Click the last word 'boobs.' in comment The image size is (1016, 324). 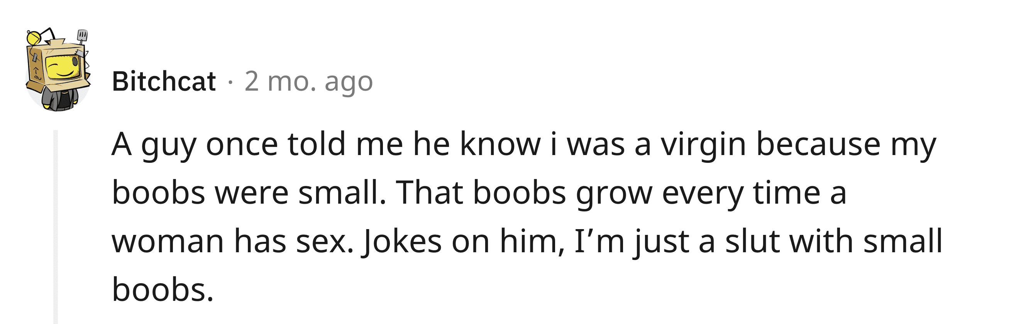tap(163, 290)
